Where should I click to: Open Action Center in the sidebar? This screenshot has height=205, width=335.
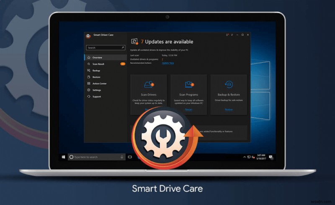[x=106, y=84]
